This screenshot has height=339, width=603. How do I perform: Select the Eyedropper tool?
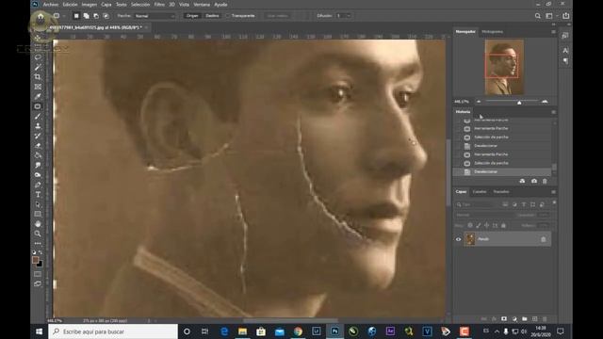click(x=38, y=96)
